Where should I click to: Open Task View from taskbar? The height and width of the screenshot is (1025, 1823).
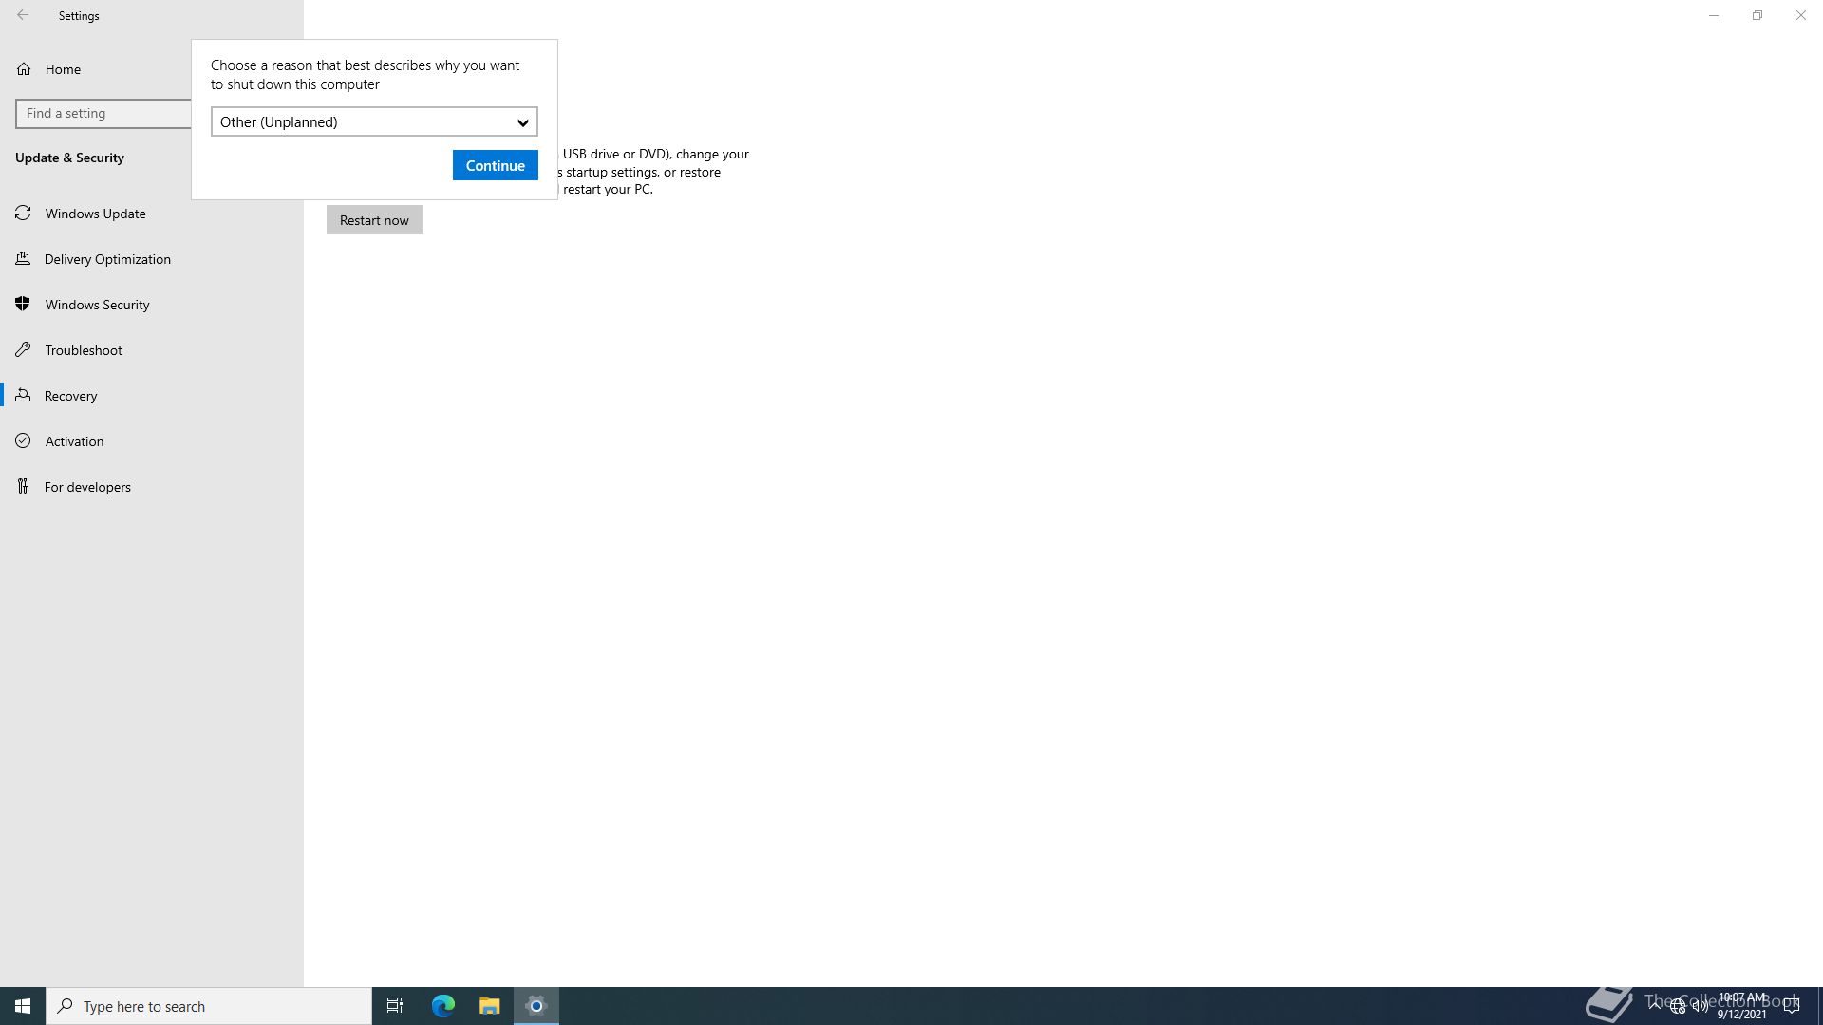coord(395,1006)
